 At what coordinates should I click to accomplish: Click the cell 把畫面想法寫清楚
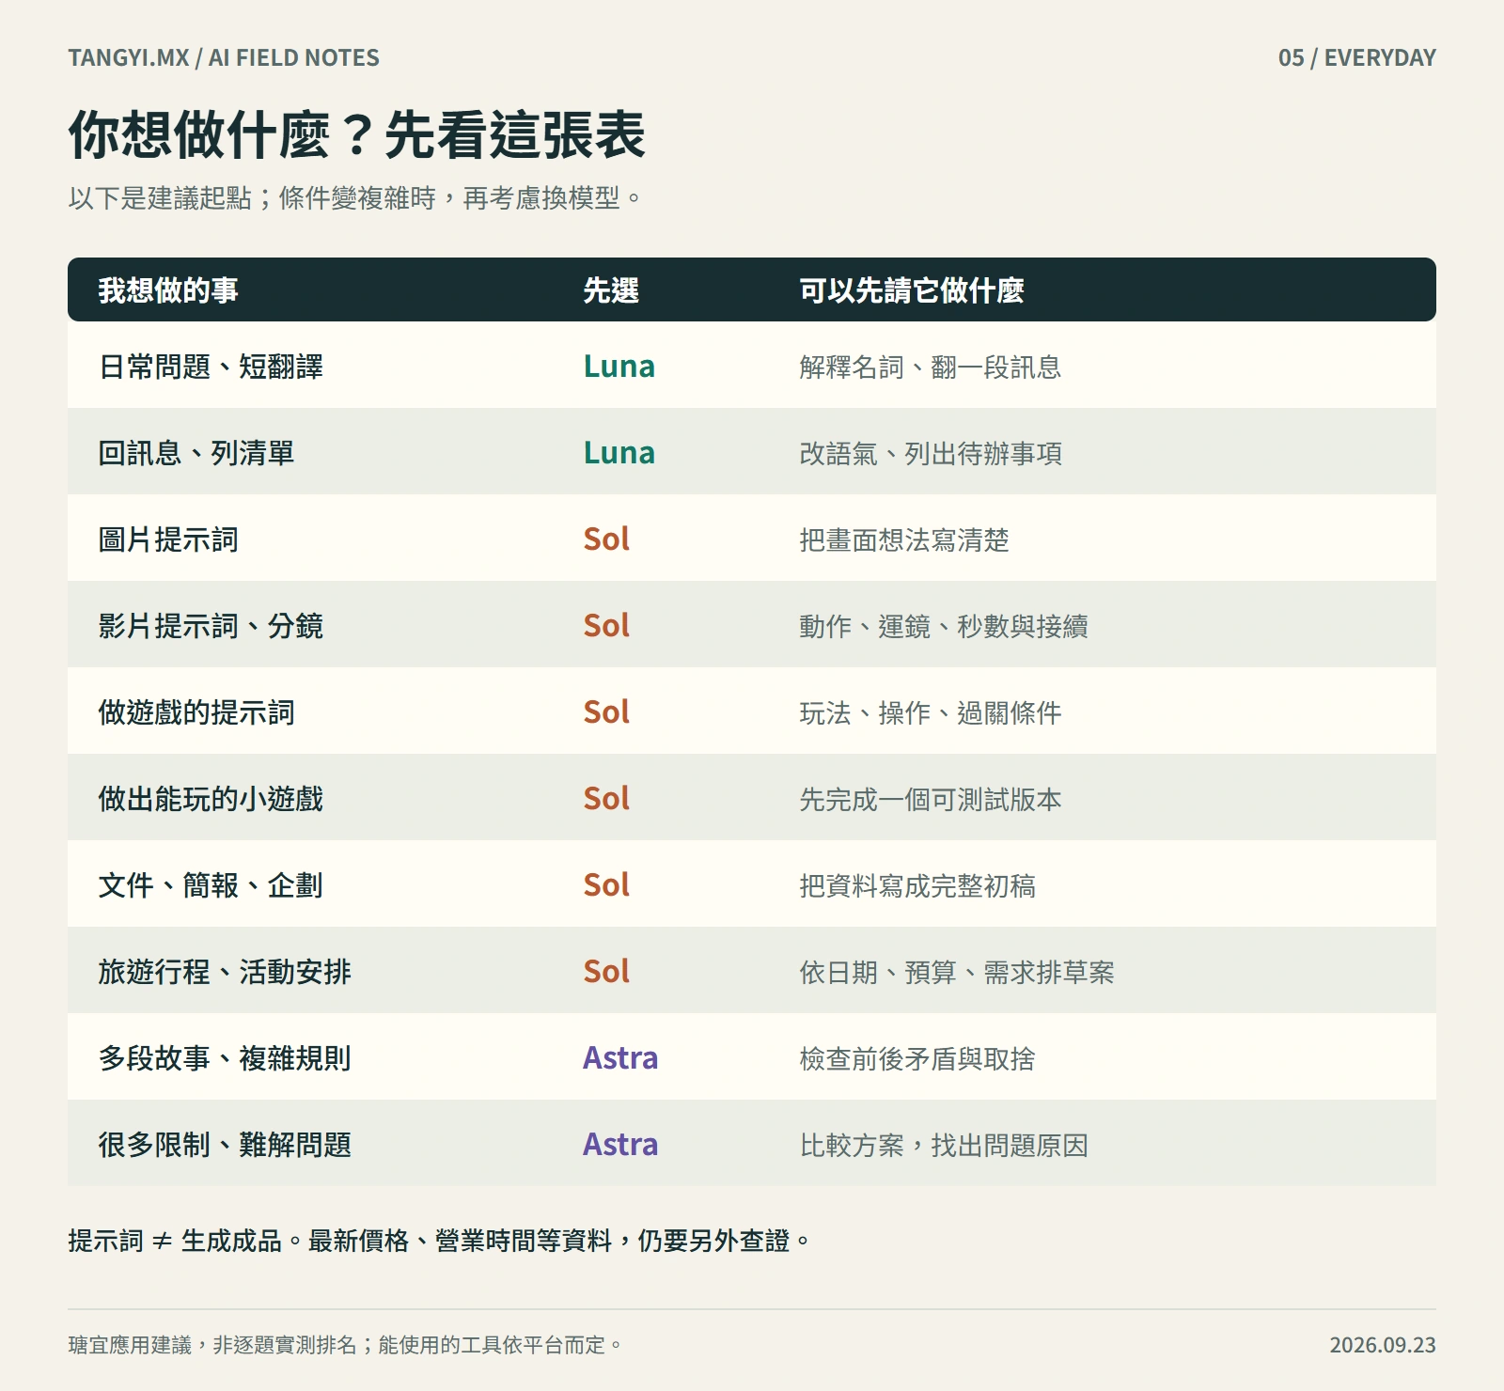tap(904, 540)
